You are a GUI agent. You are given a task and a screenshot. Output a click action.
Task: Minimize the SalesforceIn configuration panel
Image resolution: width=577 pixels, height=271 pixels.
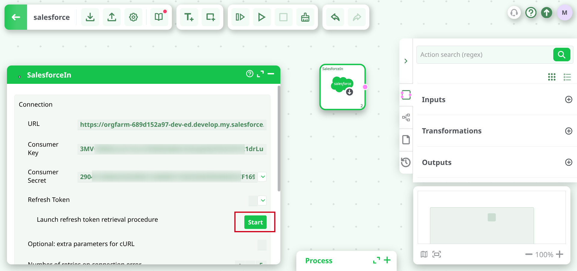point(271,74)
